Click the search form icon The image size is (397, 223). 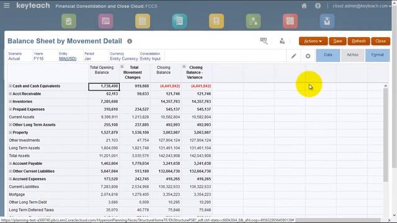264,41
